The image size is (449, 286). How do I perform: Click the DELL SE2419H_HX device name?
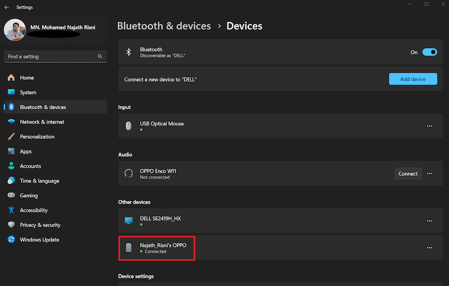161,218
